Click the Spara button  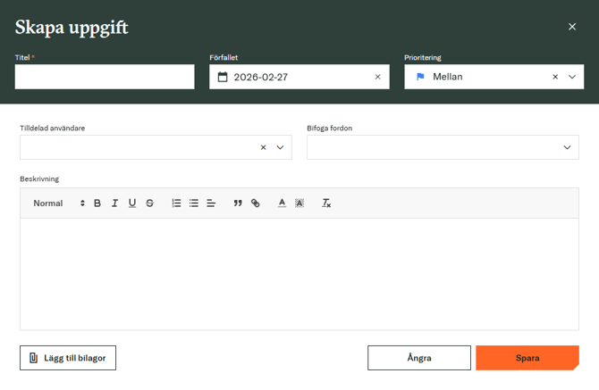(527, 358)
